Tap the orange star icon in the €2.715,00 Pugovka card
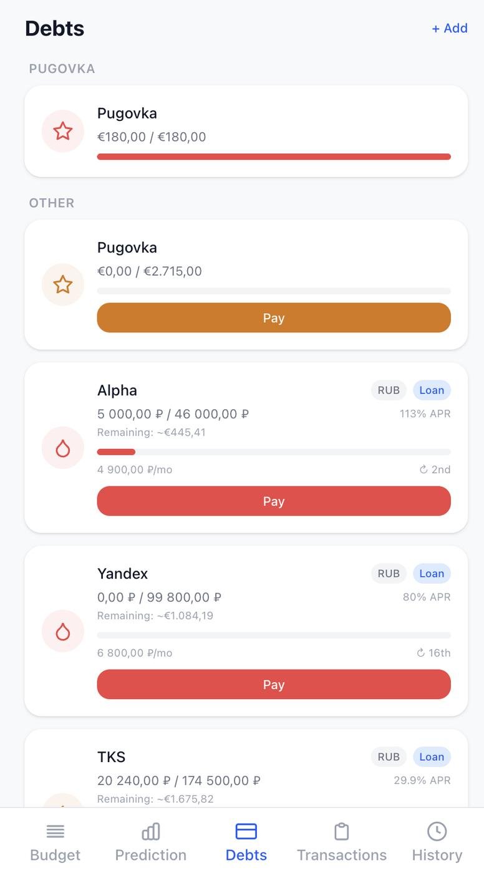This screenshot has height=873, width=484. [63, 284]
